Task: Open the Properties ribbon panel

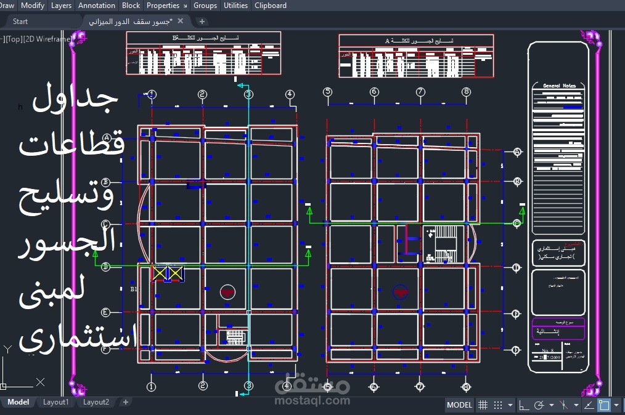Action: tap(163, 6)
